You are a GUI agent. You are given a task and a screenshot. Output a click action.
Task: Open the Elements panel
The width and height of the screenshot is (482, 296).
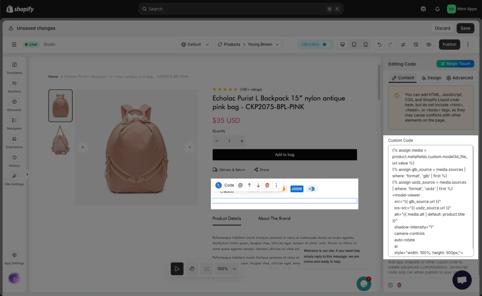(x=14, y=104)
